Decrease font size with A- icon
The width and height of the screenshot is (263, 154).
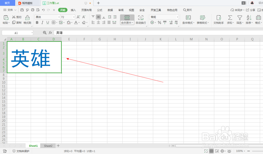pos(84,17)
